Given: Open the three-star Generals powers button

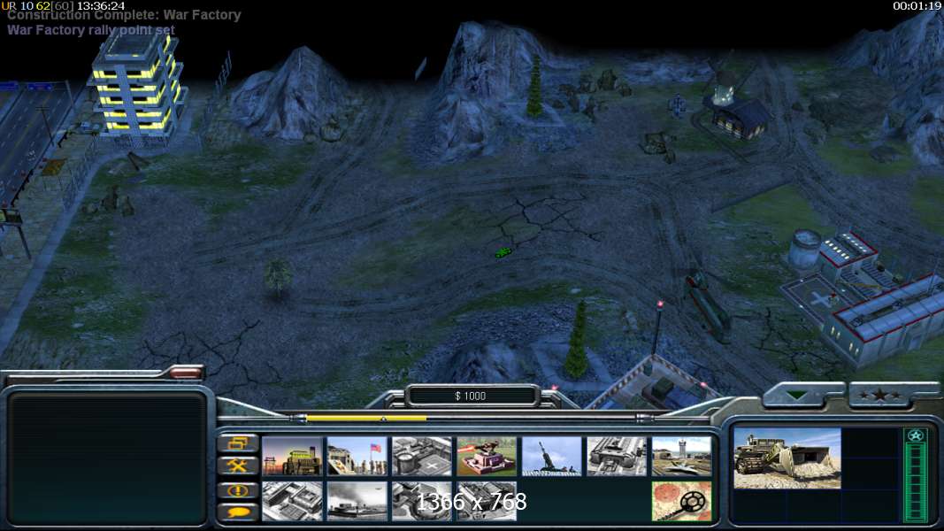Looking at the screenshot, I should (x=880, y=396).
